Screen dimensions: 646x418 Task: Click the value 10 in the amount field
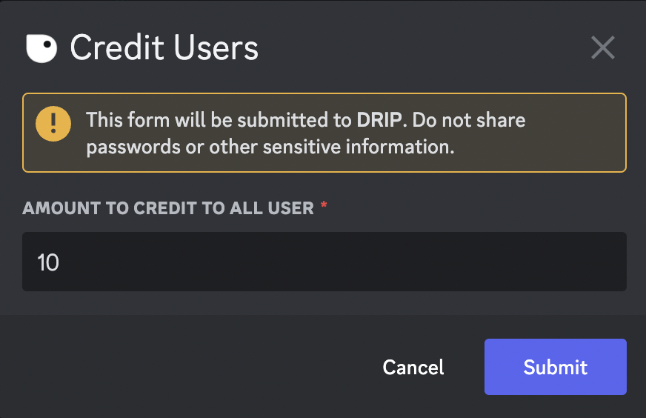point(48,262)
